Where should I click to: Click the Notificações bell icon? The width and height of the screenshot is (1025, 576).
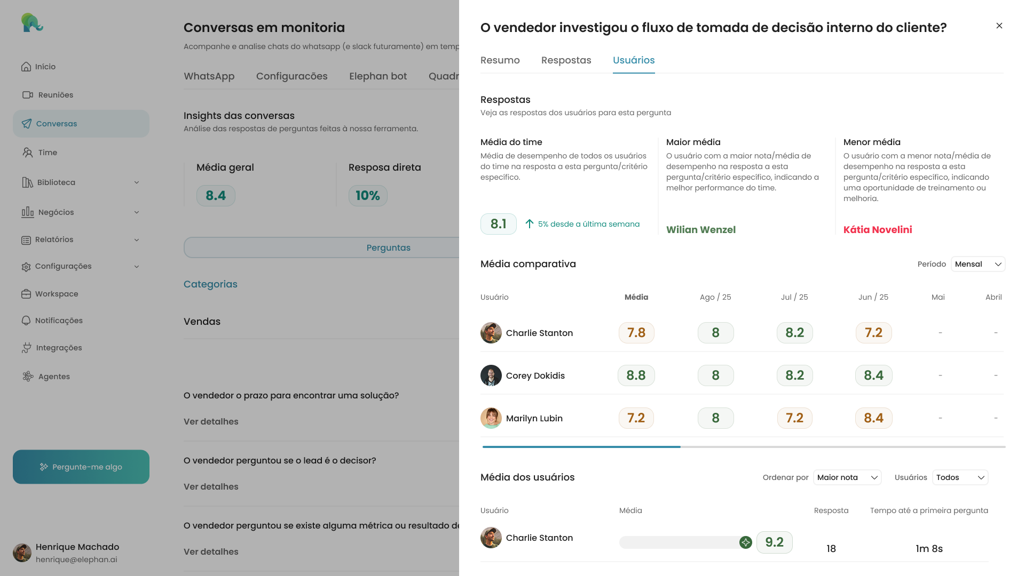coord(26,321)
